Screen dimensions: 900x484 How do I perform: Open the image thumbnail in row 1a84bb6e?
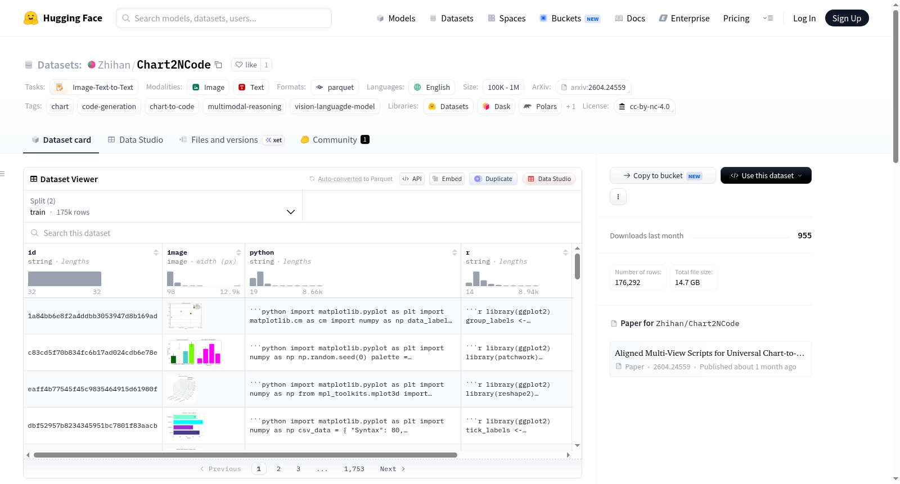[184, 316]
